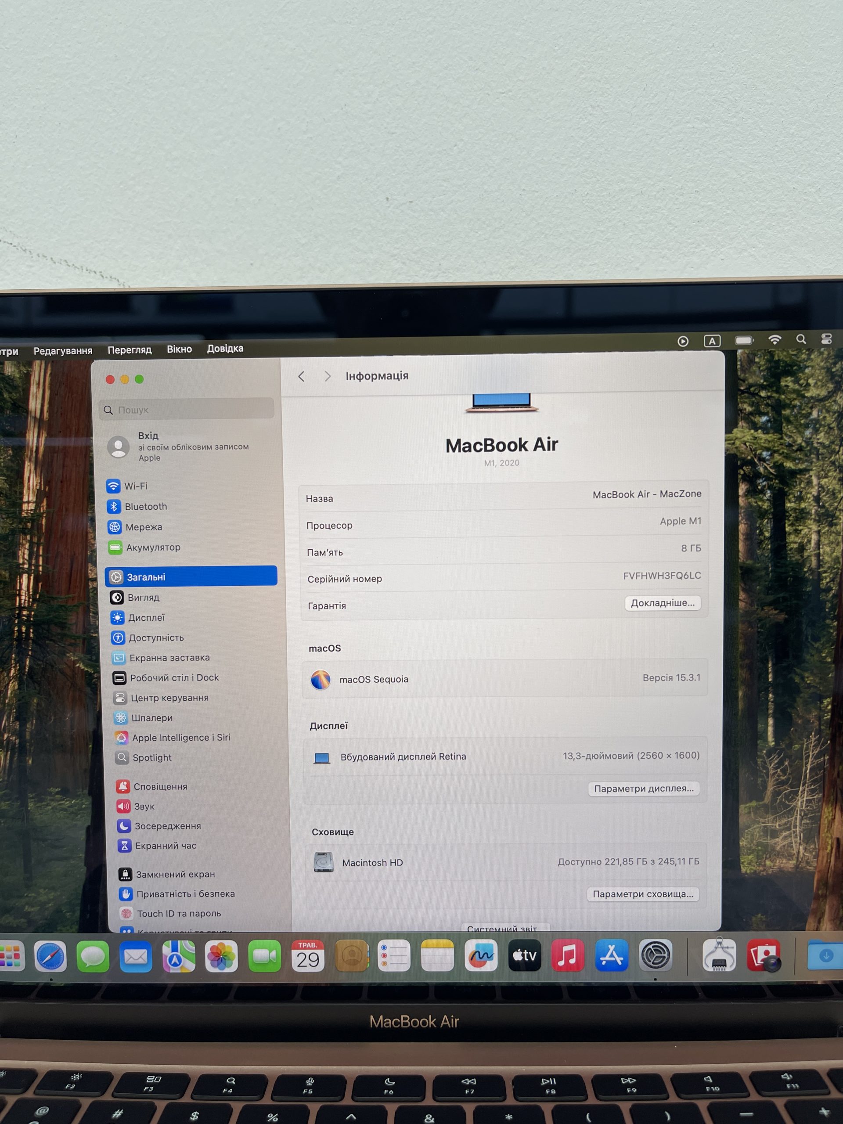This screenshot has width=843, height=1124.
Task: Open Замкнений екран settings
Action: (x=167, y=874)
